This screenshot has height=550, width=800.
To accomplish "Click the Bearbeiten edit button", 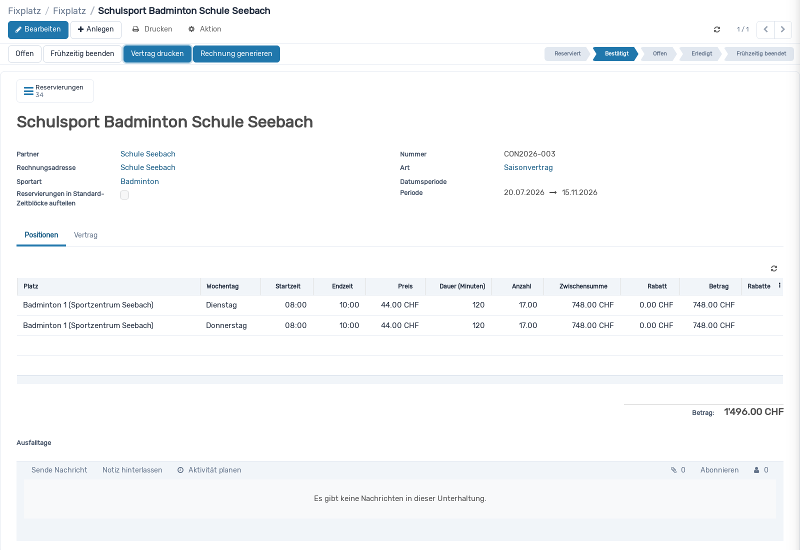I will [38, 29].
